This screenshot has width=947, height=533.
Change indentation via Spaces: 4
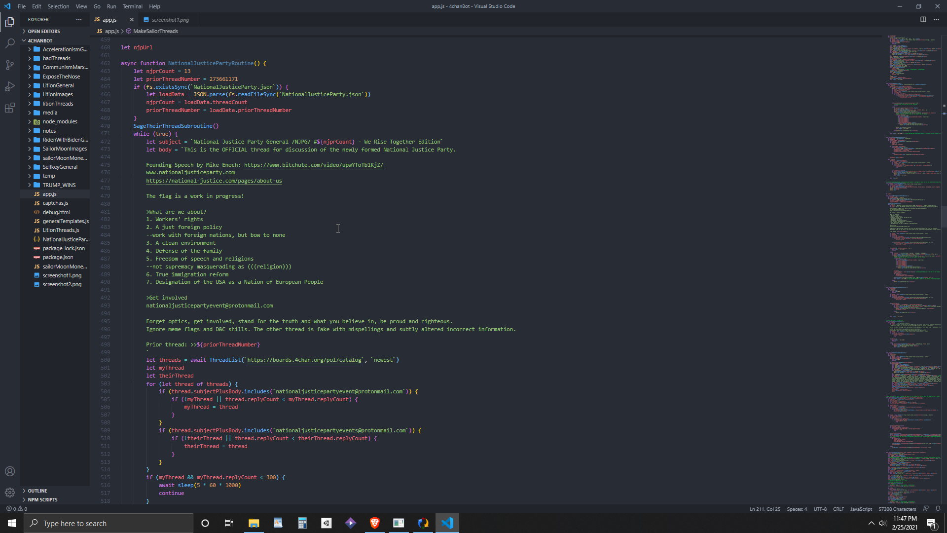[797, 509]
